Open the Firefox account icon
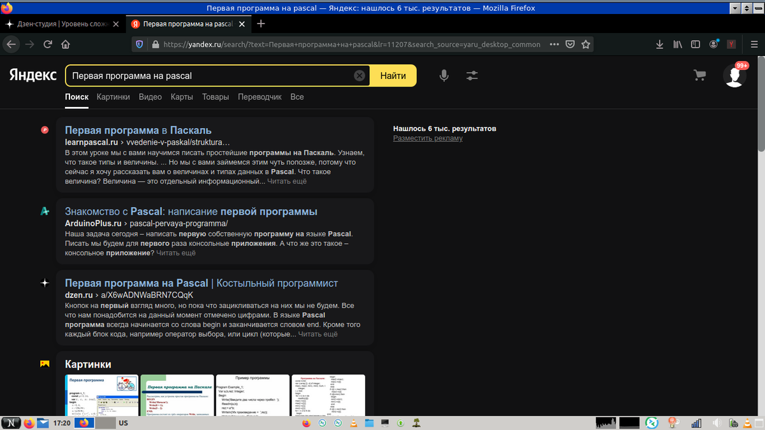This screenshot has height=430, width=765. 713,45
